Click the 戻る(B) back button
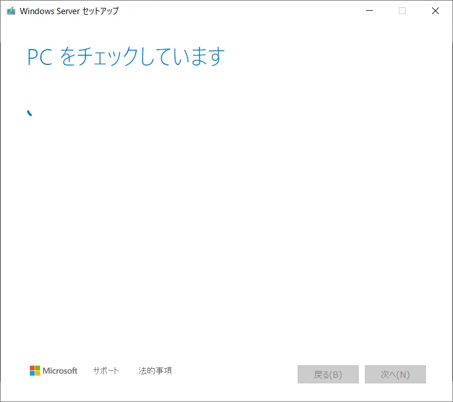Image resolution: width=453 pixels, height=402 pixels. (x=328, y=374)
